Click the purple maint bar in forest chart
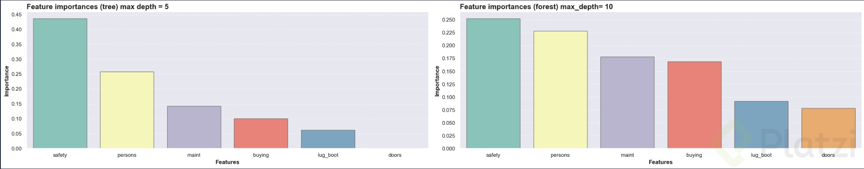 pyautogui.click(x=627, y=102)
